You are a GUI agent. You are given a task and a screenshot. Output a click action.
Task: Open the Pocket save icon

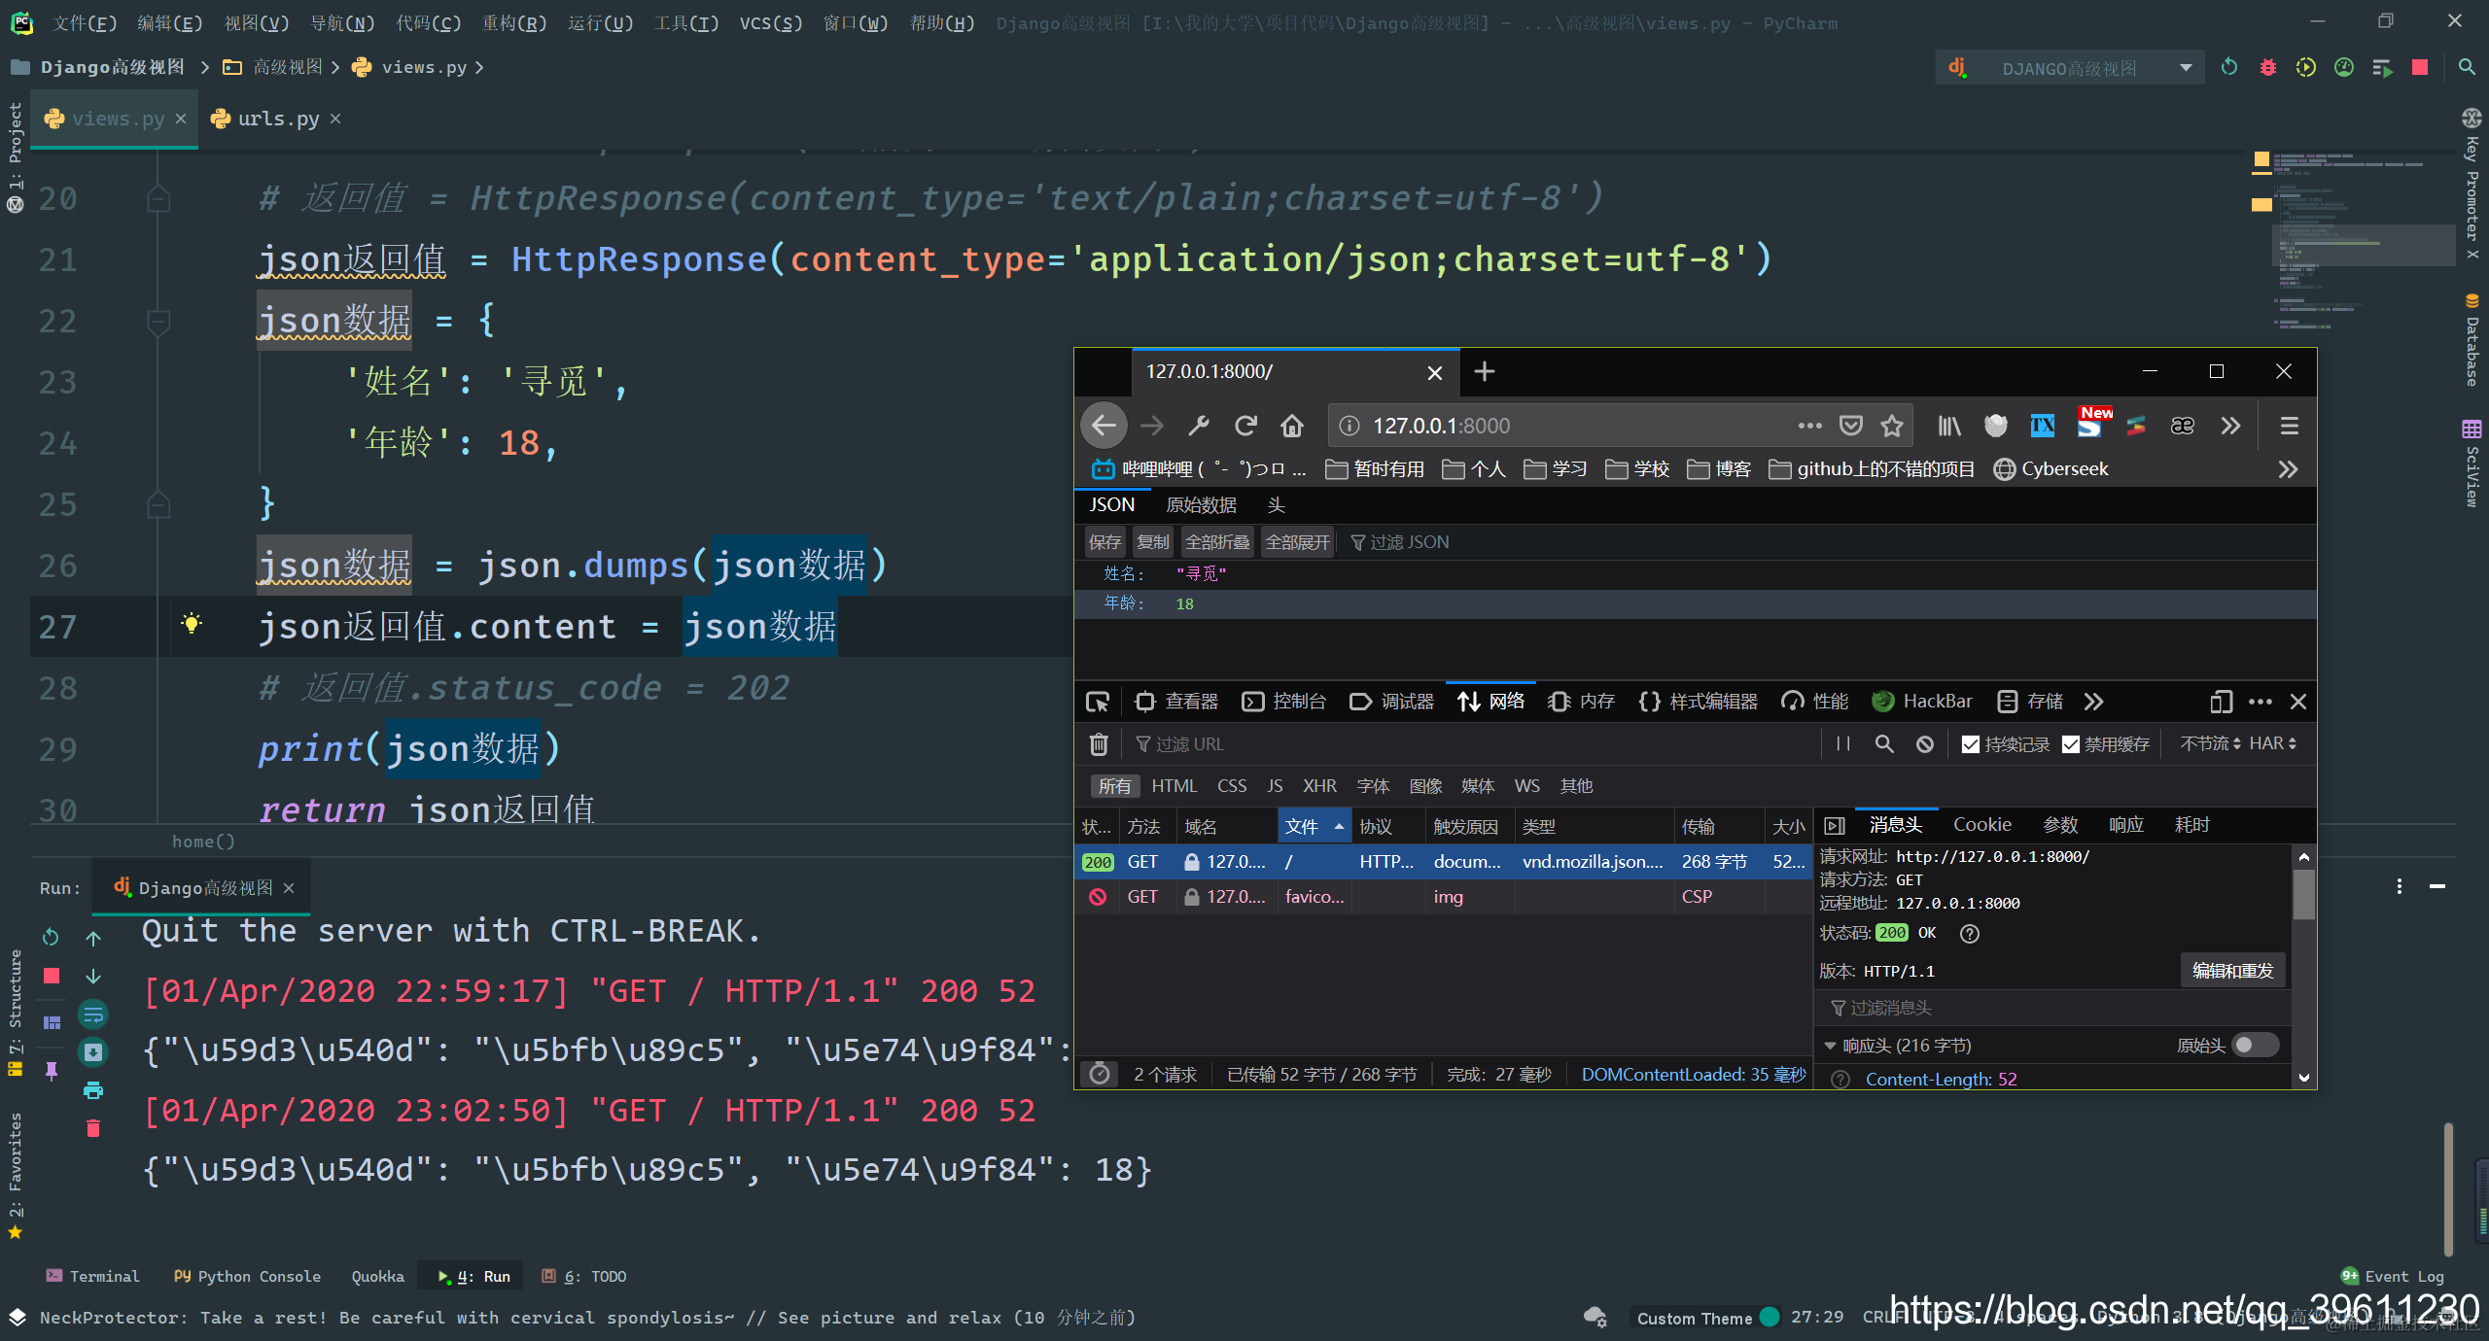(1851, 426)
